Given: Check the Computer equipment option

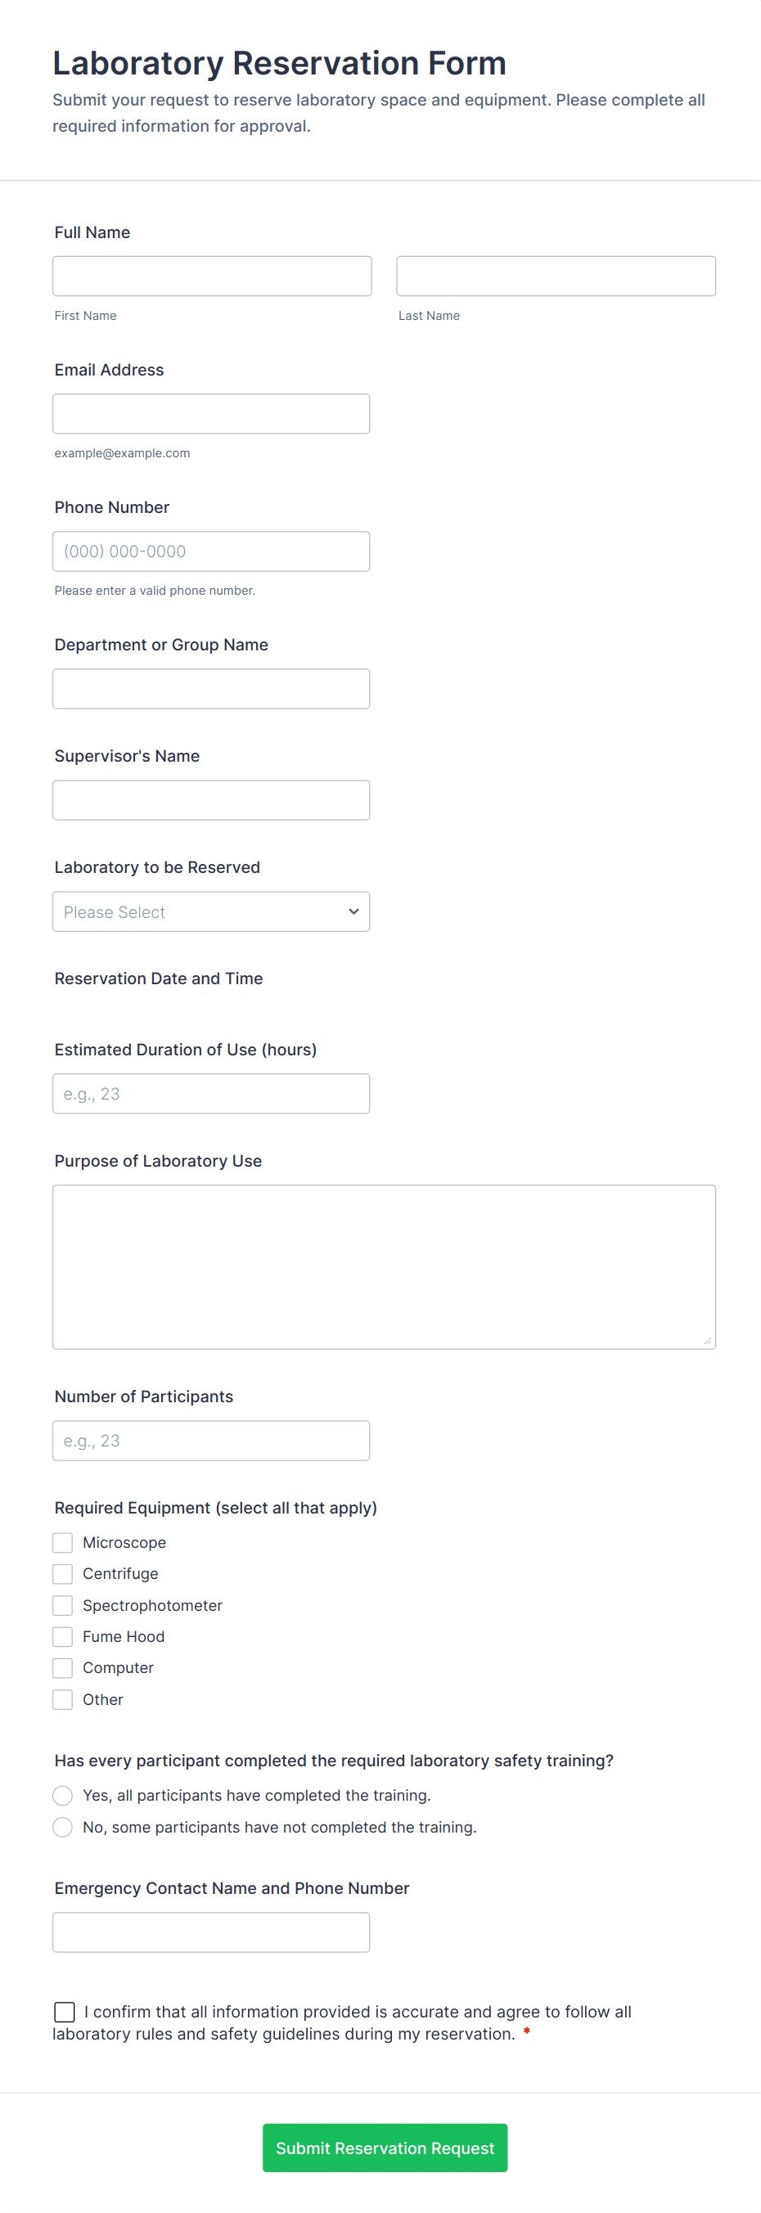Looking at the screenshot, I should point(63,1667).
